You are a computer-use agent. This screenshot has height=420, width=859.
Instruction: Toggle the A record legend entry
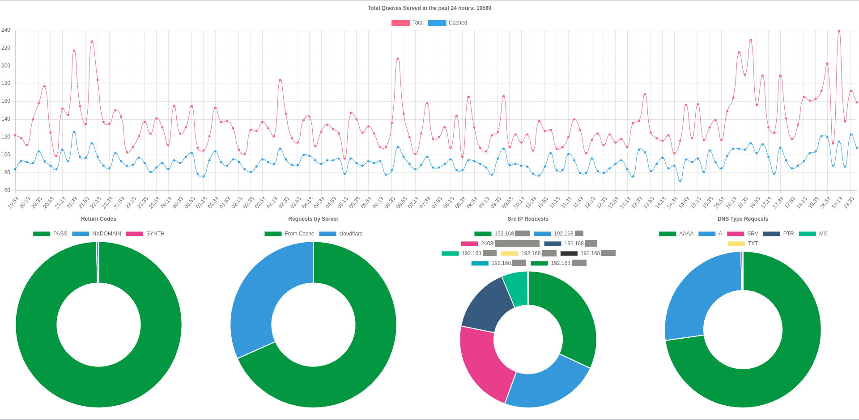pyautogui.click(x=710, y=234)
